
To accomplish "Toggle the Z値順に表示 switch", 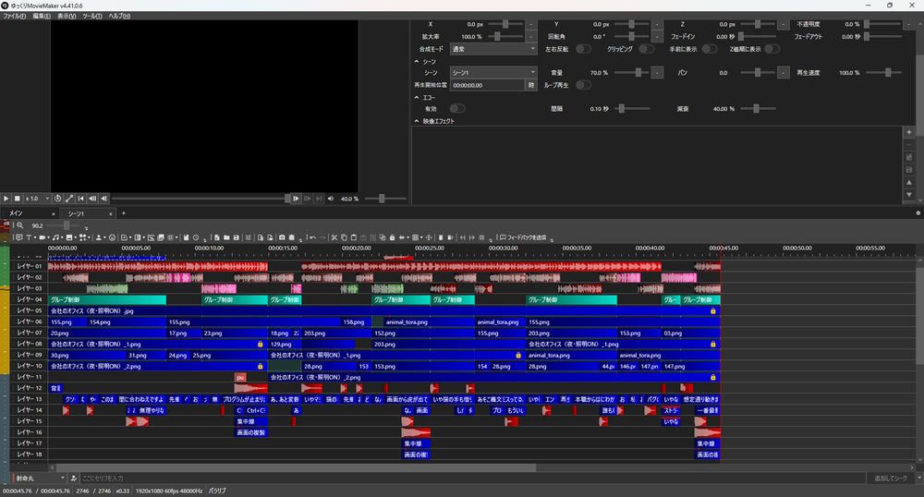I will (772, 49).
